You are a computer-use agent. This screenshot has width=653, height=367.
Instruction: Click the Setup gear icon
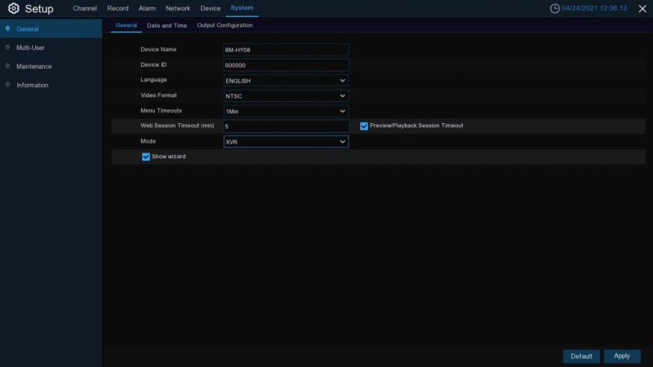click(13, 8)
